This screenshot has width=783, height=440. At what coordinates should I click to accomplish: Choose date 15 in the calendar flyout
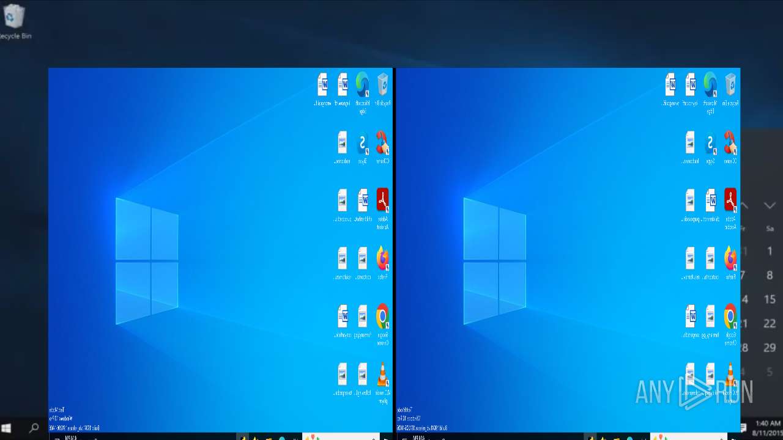click(770, 299)
